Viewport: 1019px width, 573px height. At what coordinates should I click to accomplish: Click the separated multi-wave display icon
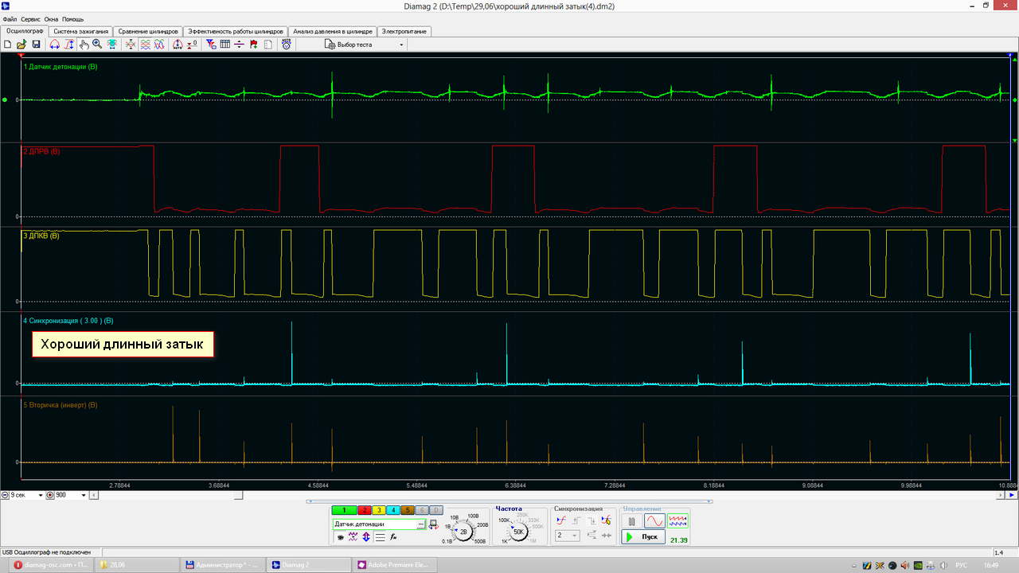tap(146, 45)
